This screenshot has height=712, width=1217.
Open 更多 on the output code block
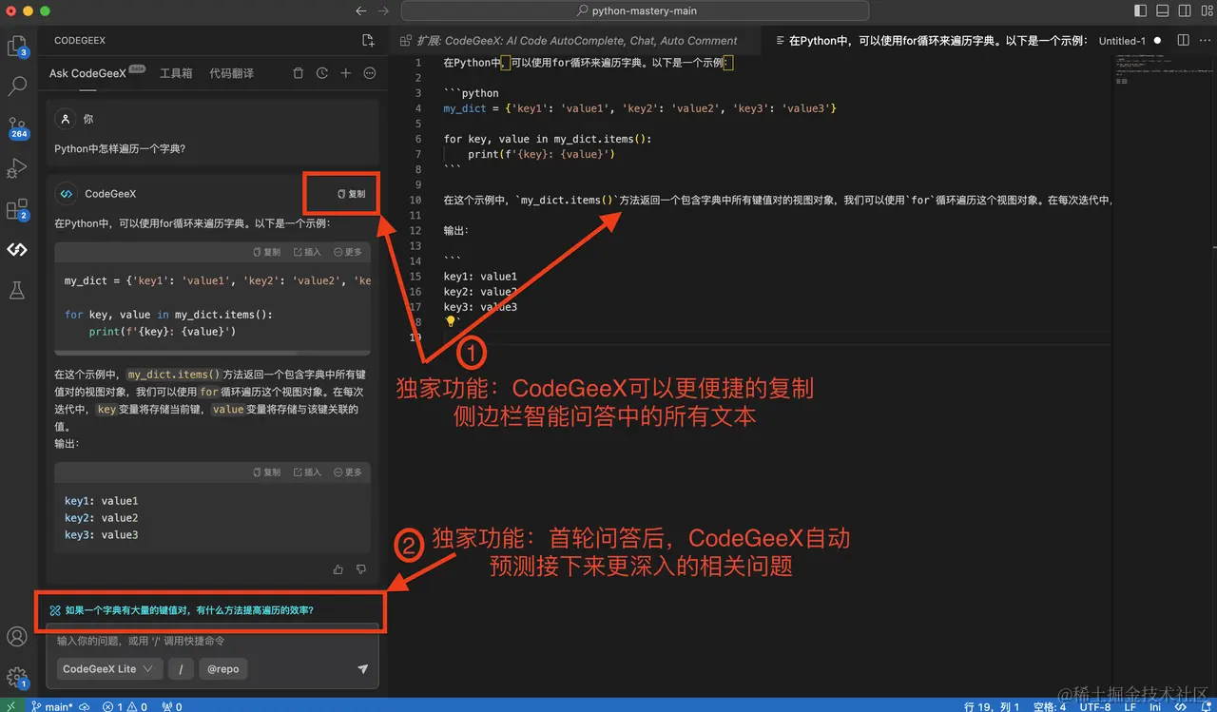[348, 472]
